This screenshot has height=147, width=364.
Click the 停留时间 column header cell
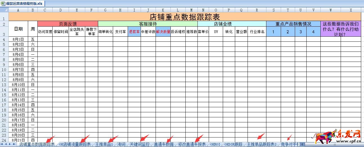[x=60, y=32]
